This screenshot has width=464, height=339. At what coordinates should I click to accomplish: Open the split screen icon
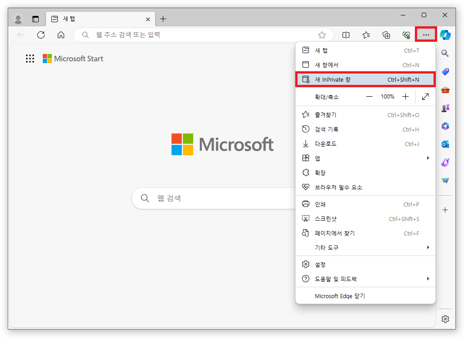(346, 35)
